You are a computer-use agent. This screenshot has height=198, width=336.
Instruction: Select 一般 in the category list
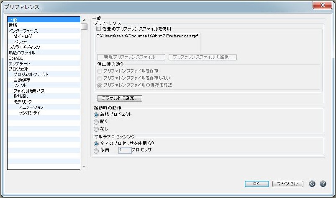(x=44, y=20)
